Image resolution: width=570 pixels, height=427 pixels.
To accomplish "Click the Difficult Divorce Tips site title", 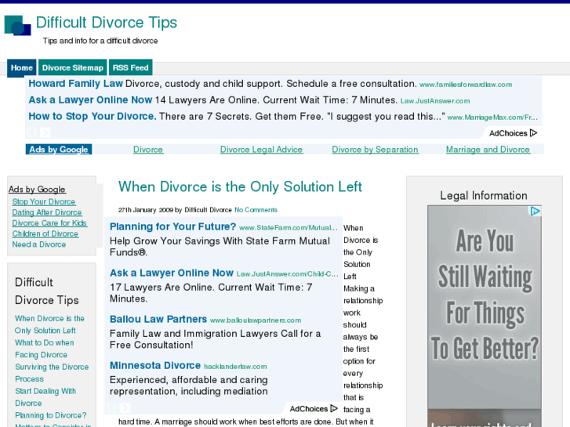I will pyautogui.click(x=107, y=23).
